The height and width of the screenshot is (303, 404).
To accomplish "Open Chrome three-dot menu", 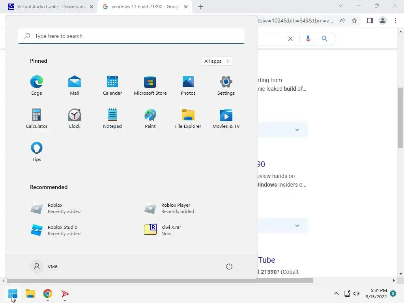I will [x=395, y=21].
